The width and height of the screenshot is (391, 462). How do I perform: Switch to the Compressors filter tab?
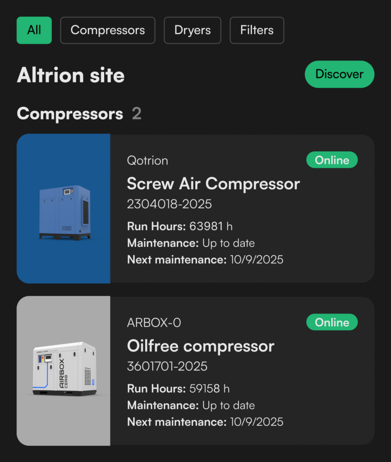[108, 30]
